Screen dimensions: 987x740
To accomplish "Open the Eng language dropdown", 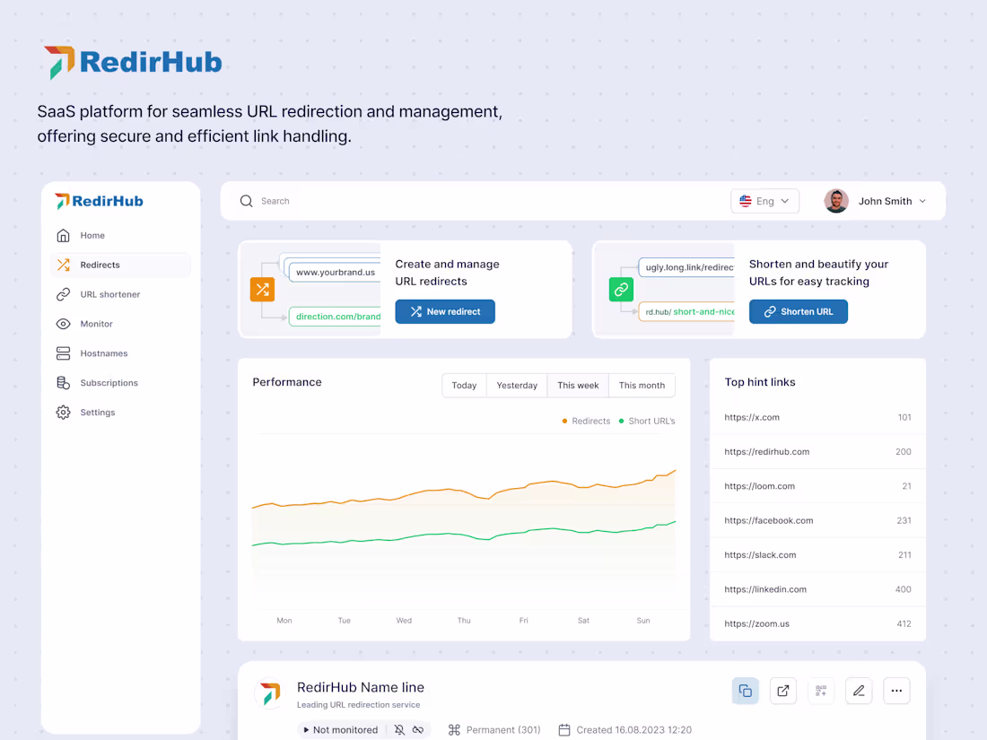I will (x=764, y=200).
